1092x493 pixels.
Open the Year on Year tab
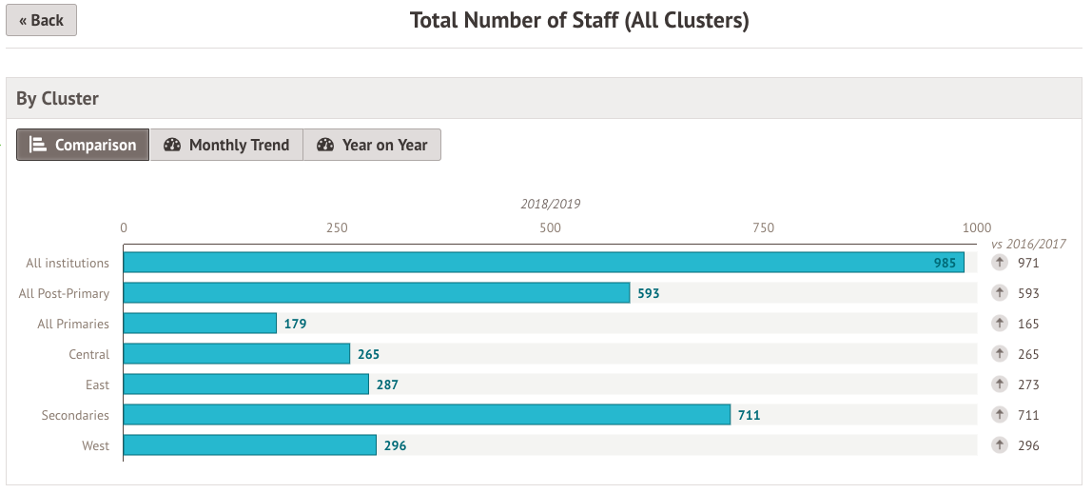pos(372,145)
